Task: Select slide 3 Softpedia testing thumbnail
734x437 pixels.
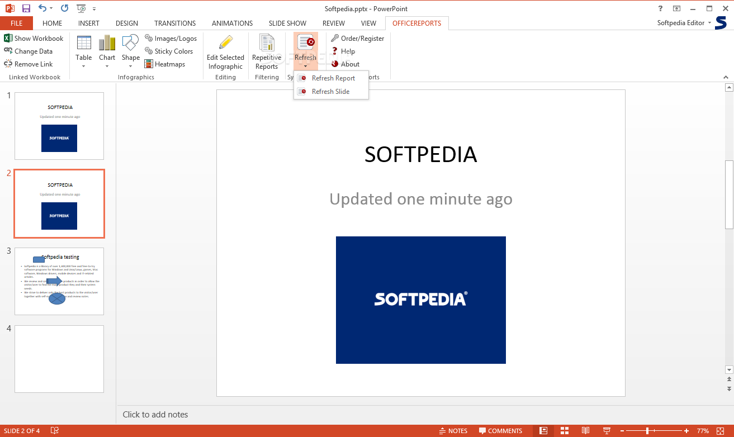Action: pyautogui.click(x=59, y=281)
